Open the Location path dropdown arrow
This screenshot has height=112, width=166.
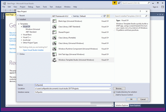tap(110, 89)
